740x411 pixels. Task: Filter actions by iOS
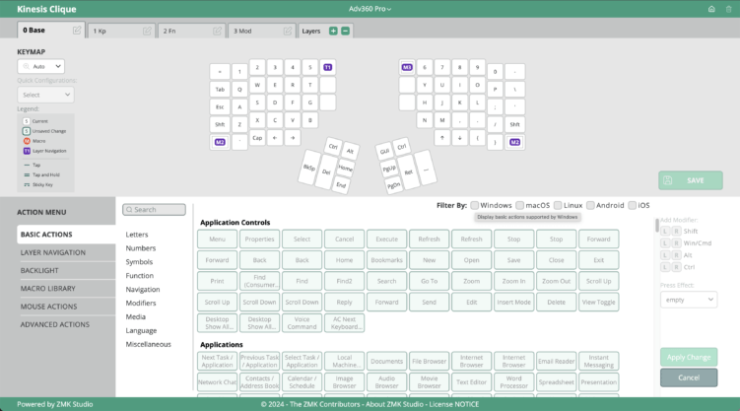tap(633, 205)
